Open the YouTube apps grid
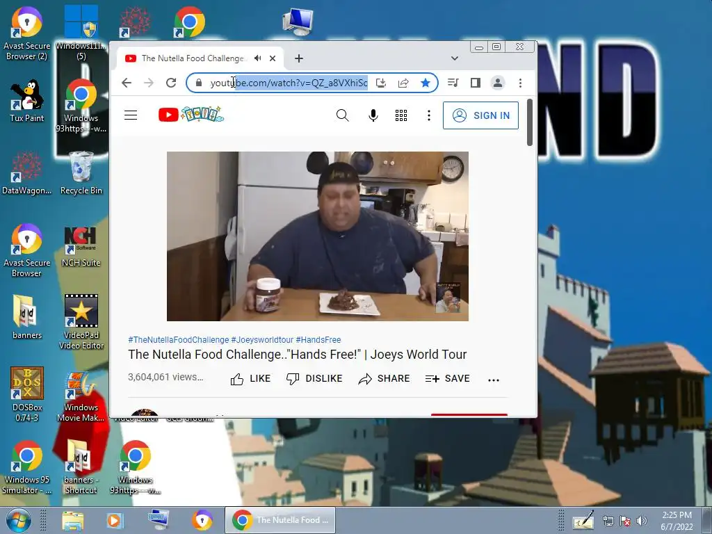The height and width of the screenshot is (534, 712). [x=401, y=115]
